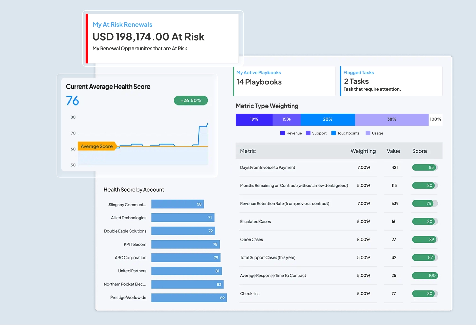Sort by the Score column header
Screen dimensions: 476x325
tap(419, 151)
